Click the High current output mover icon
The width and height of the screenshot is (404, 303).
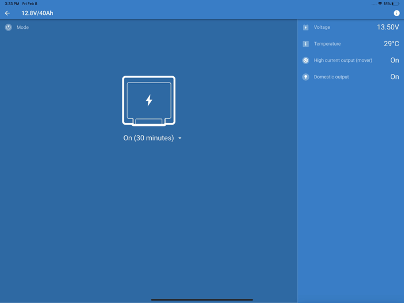click(305, 60)
